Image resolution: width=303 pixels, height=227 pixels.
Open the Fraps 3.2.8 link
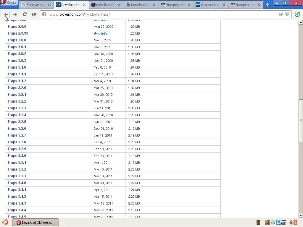point(17,142)
